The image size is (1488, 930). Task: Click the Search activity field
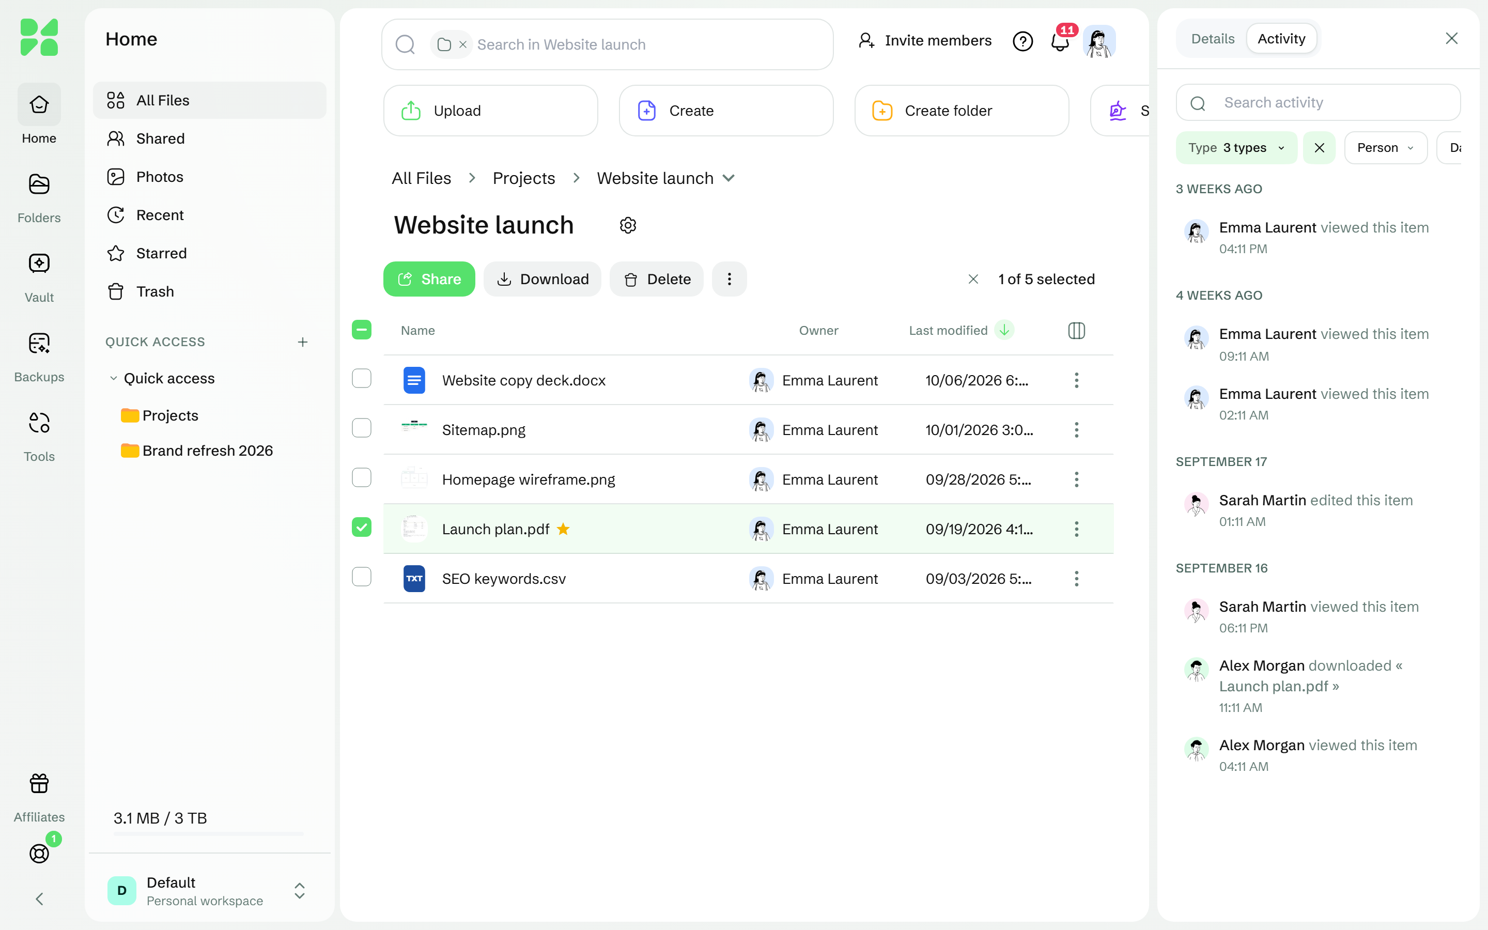(x=1318, y=103)
